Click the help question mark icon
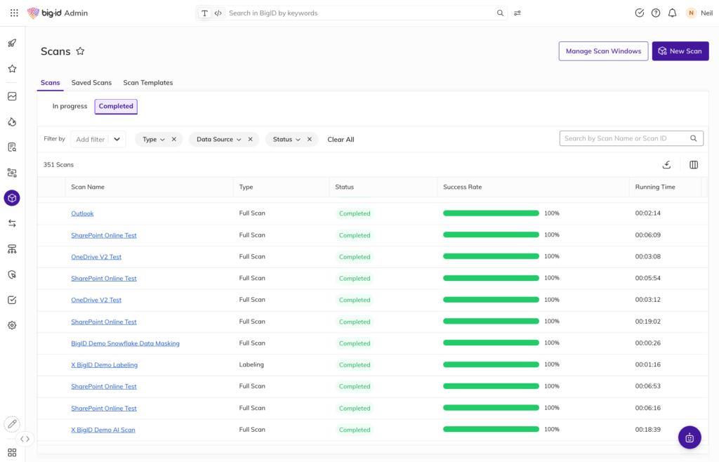 (x=656, y=13)
